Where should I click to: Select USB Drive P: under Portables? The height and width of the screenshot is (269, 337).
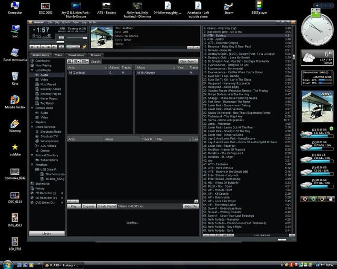48,170
